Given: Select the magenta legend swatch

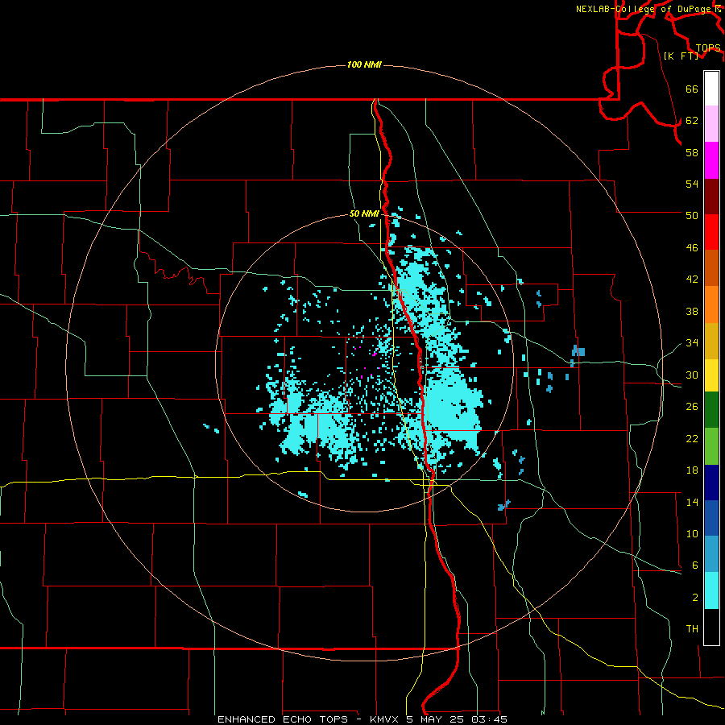Looking at the screenshot, I should pyautogui.click(x=711, y=160).
